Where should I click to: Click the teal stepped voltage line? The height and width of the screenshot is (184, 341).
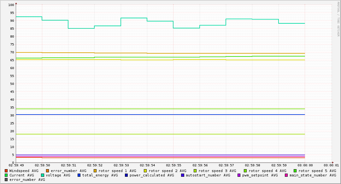(x=134, y=18)
